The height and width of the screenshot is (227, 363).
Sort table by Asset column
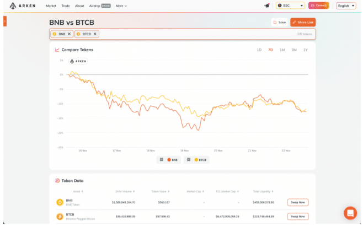point(78,191)
